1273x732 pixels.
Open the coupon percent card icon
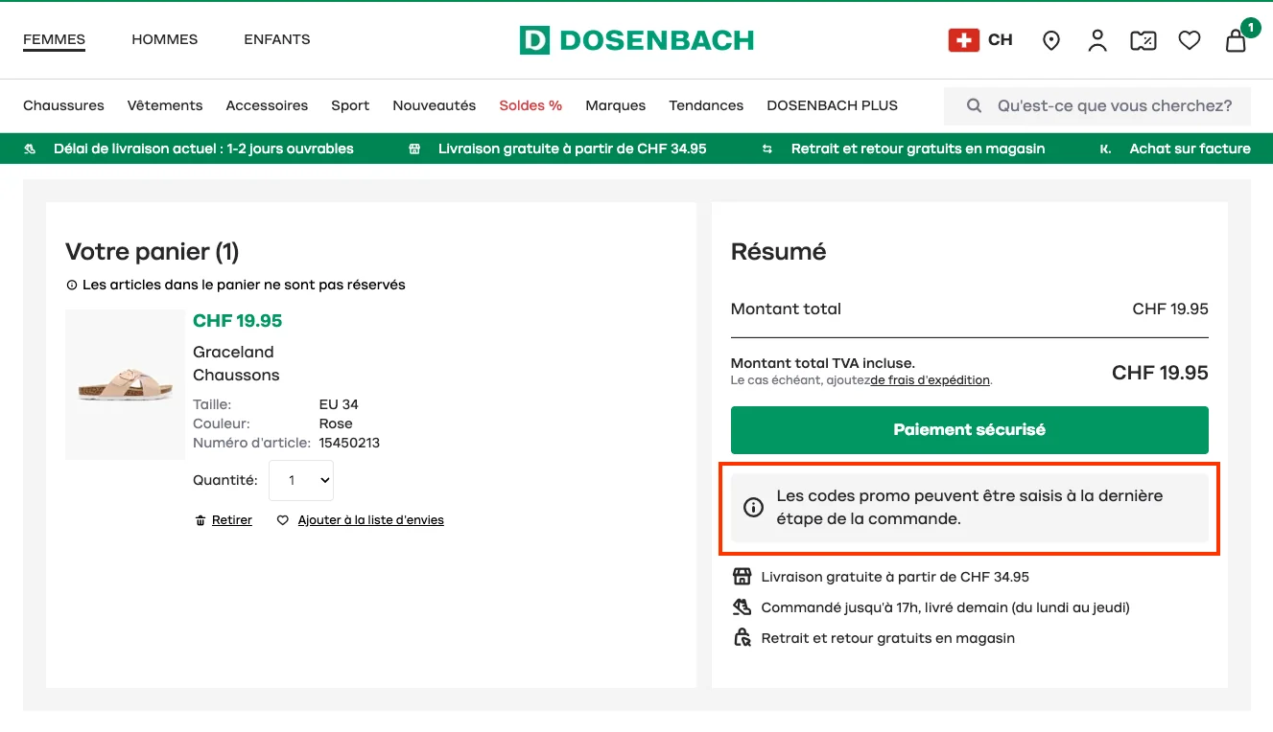[1143, 40]
